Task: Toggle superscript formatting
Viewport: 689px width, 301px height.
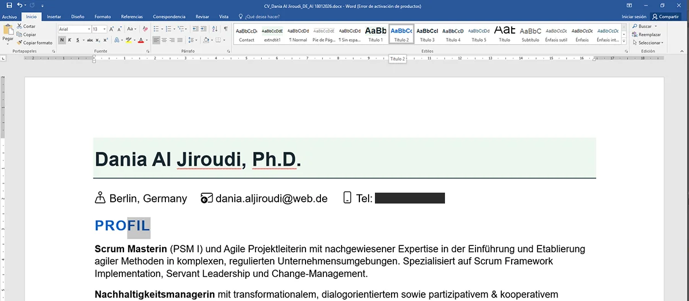Action: point(106,40)
